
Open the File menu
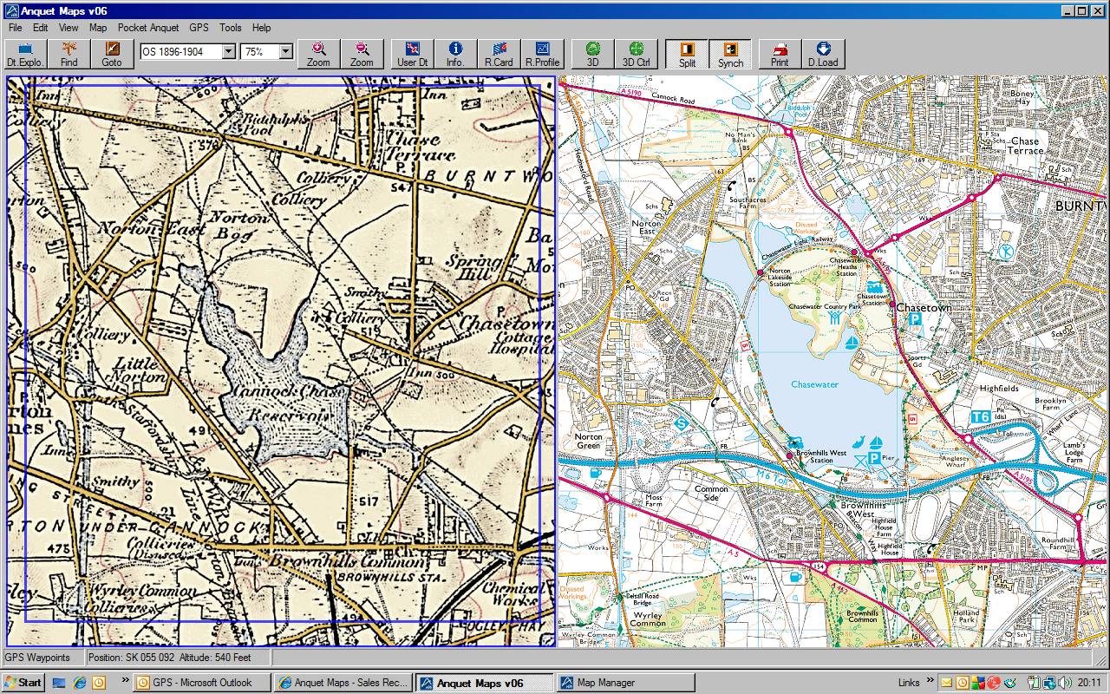coord(16,28)
